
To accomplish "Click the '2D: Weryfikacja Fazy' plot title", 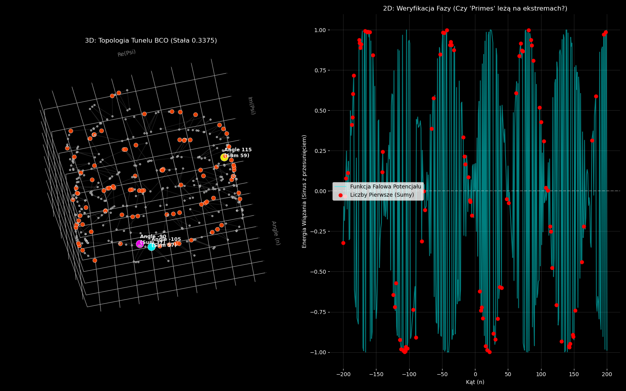I will [x=475, y=9].
